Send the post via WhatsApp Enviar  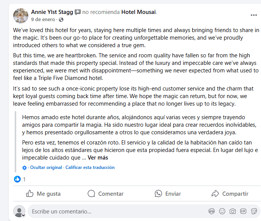pyautogui.click(x=168, y=194)
